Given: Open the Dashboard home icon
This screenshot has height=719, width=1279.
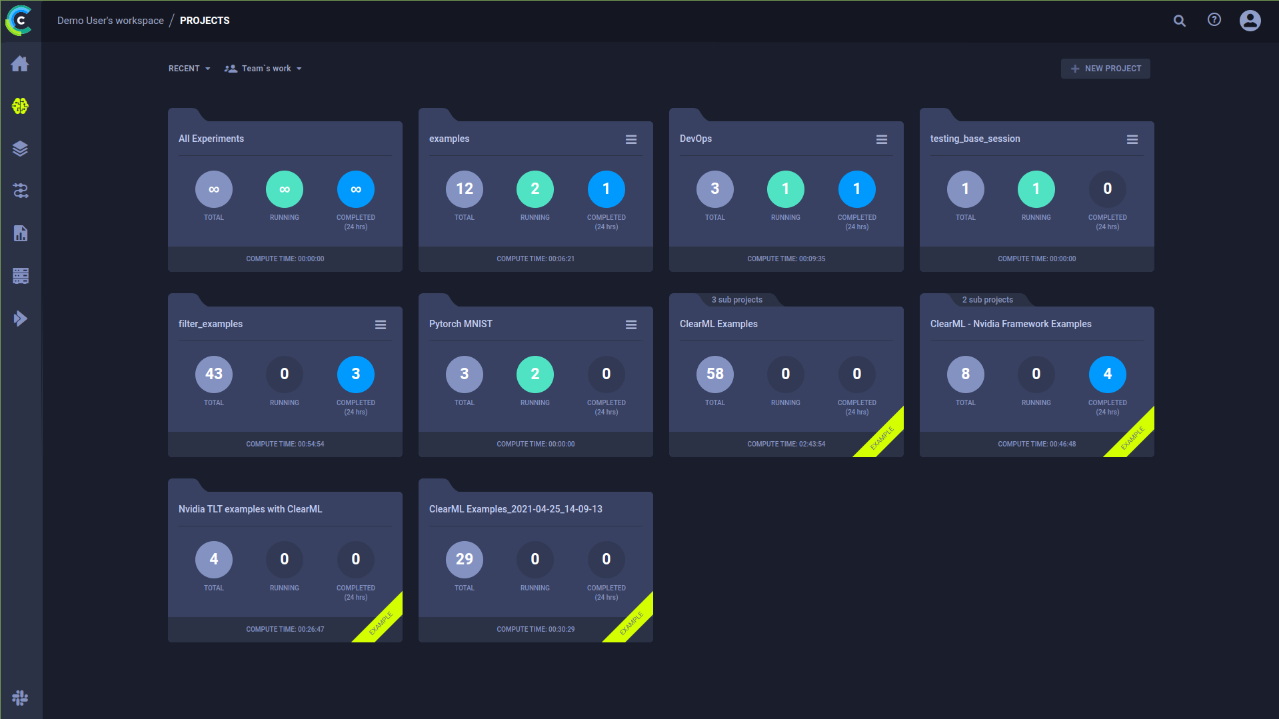Looking at the screenshot, I should click(20, 63).
